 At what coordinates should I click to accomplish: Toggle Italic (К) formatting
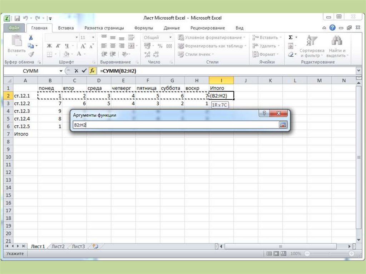(x=58, y=46)
